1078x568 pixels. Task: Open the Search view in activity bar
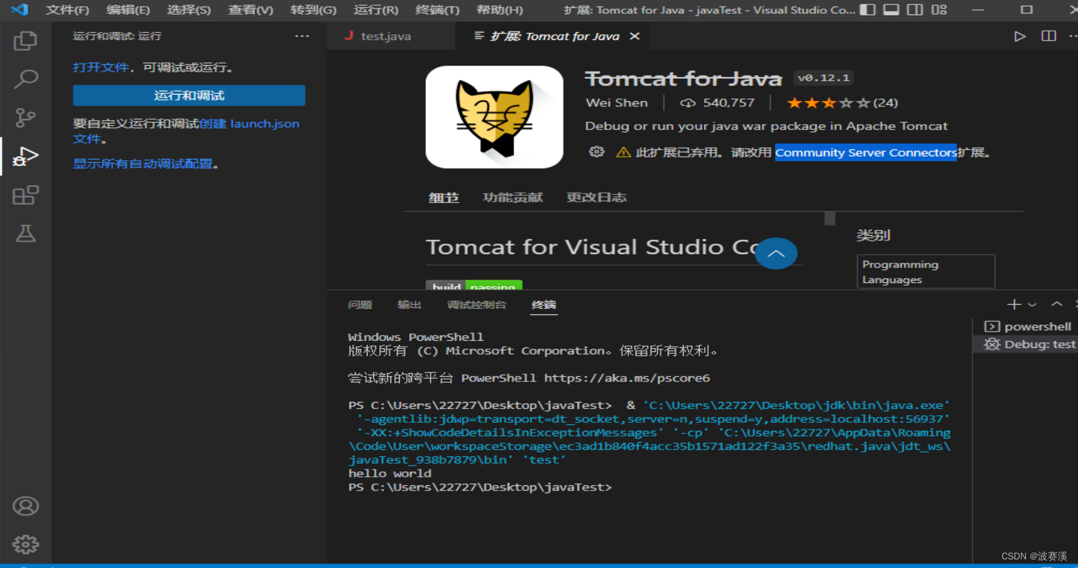click(25, 79)
